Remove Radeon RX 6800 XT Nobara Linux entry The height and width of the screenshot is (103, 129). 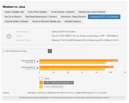[37, 62]
